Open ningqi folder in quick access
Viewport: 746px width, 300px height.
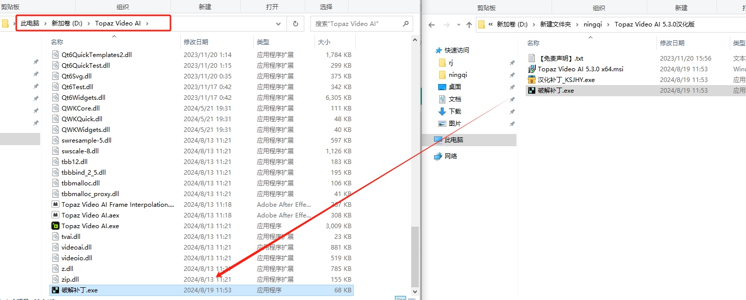(457, 74)
